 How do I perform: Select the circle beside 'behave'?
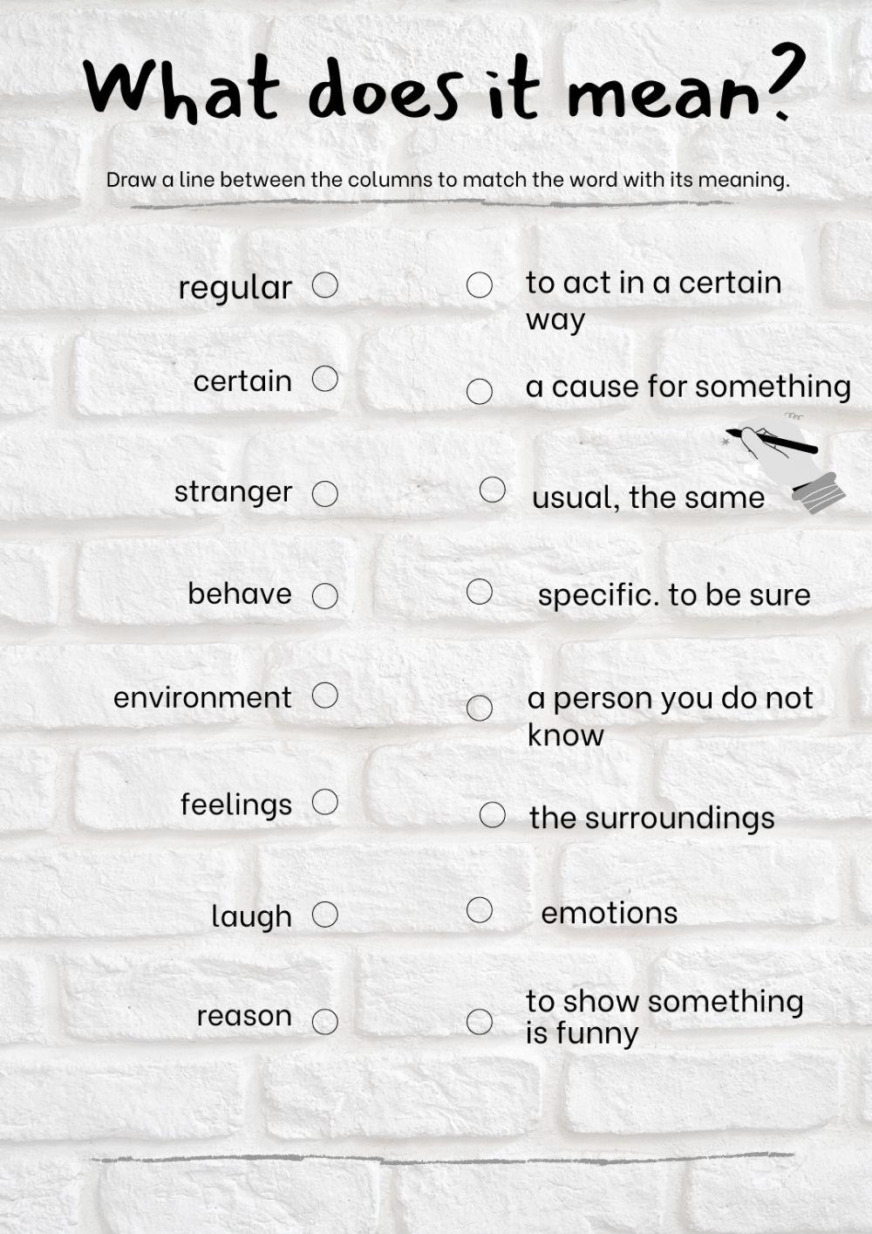click(325, 596)
